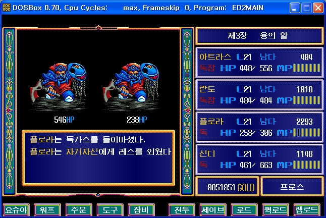Select the 아트라스 character panel
Screen dimensions: 326x218
coord(259,63)
